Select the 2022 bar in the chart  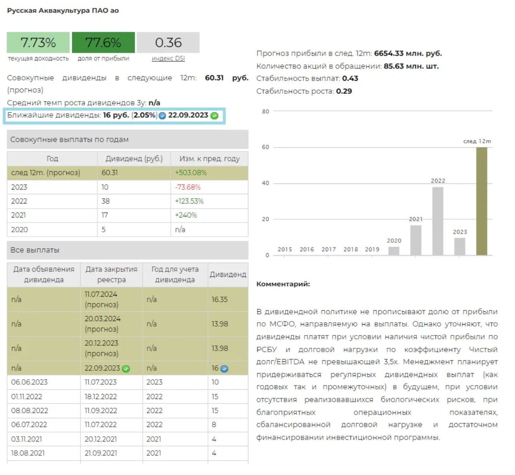[x=438, y=221]
